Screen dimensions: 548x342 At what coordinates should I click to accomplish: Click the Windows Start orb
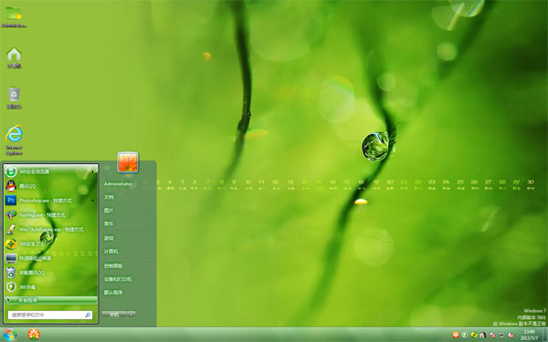[10, 335]
